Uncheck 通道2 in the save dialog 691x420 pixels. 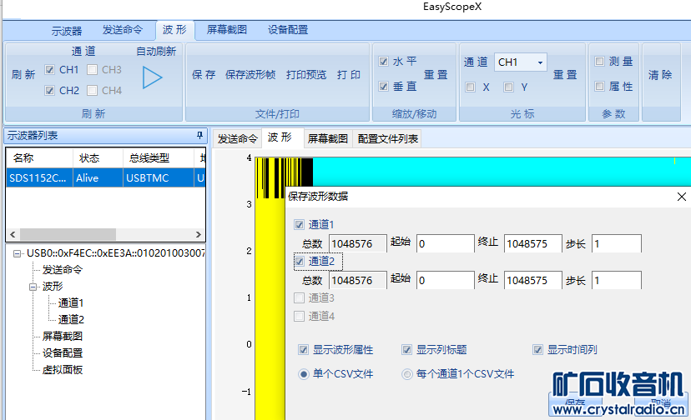[x=300, y=262]
